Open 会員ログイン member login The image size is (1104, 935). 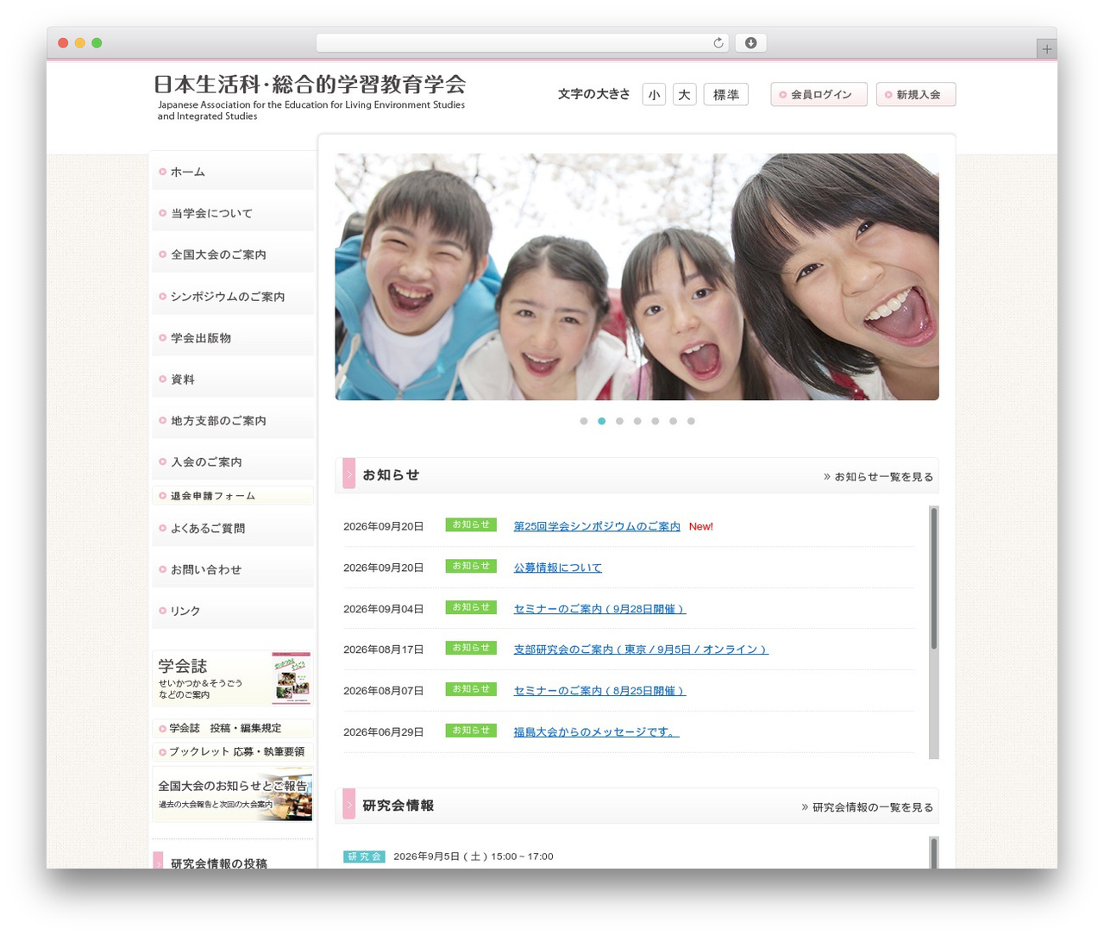[x=819, y=95]
